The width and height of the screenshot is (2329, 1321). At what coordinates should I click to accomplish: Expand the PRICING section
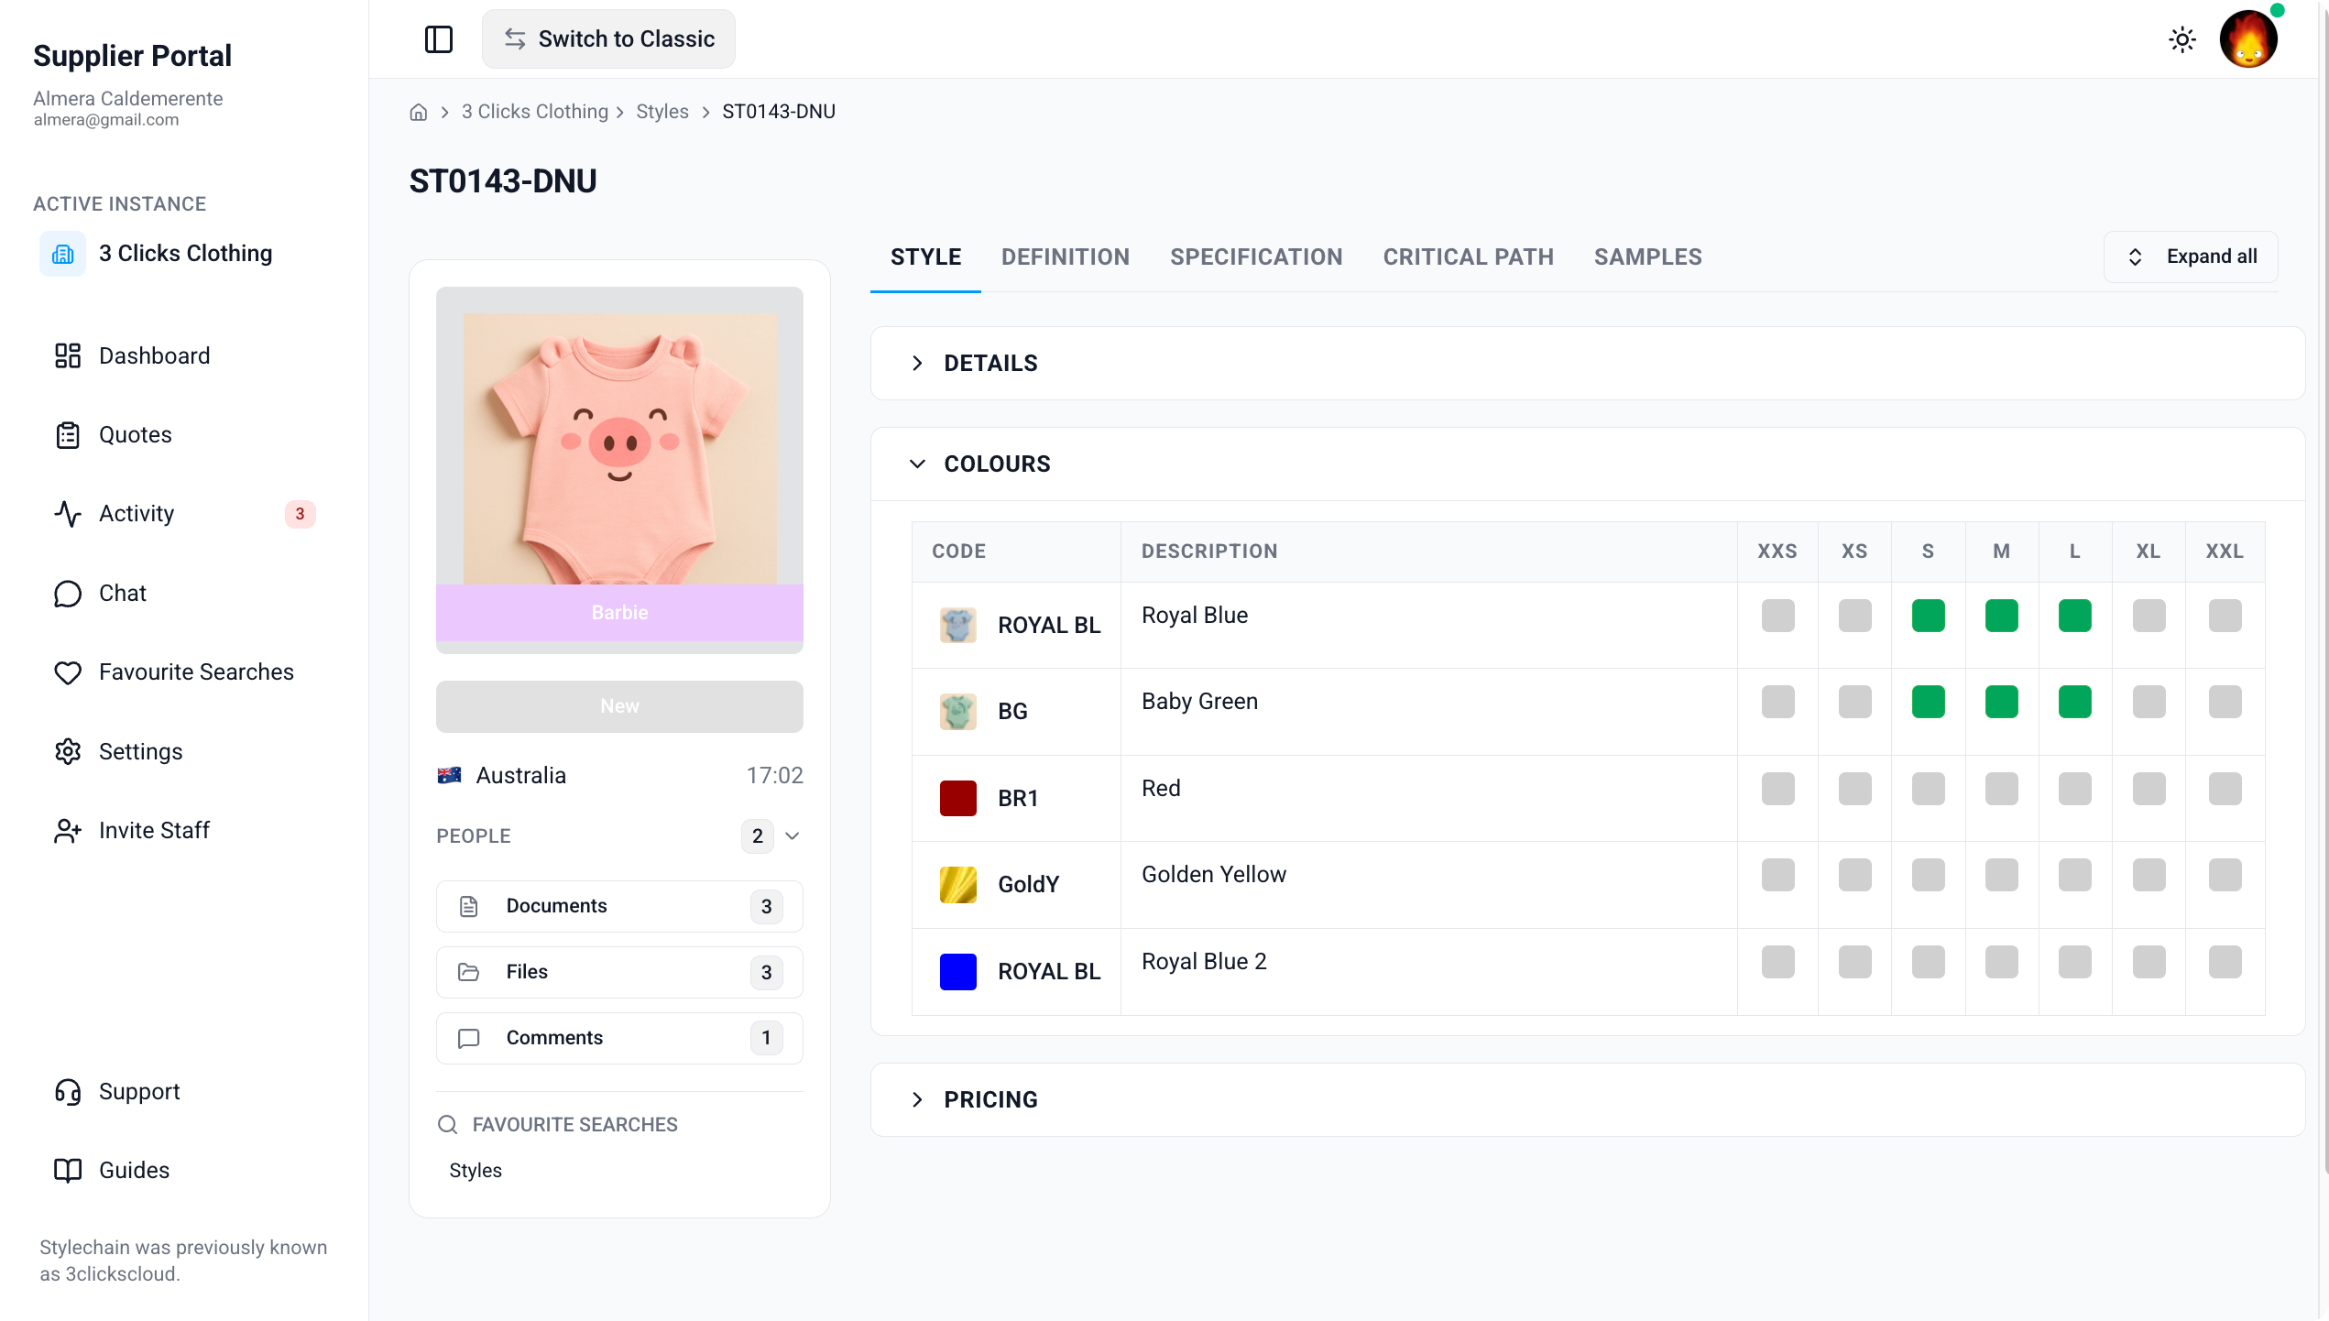1587,1099
